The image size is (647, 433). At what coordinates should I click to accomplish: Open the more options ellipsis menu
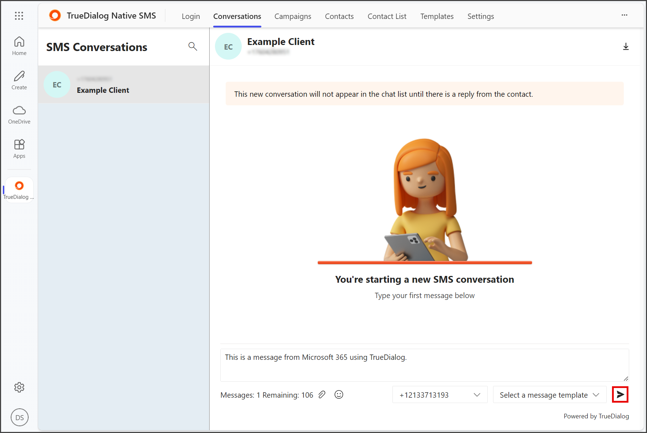tap(625, 15)
